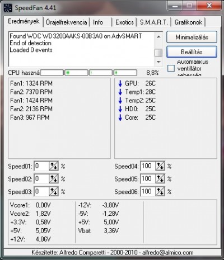Image resolution: width=224 pixels, height=260 pixels.
Task: Click the -5V -1,28V reading
Action: pos(99,214)
